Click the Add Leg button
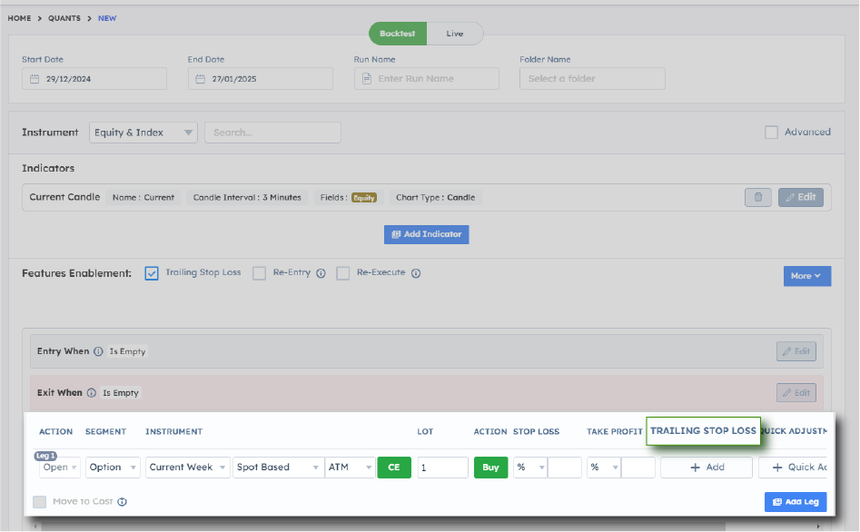Screen dimensions: 860x532 tap(795, 502)
